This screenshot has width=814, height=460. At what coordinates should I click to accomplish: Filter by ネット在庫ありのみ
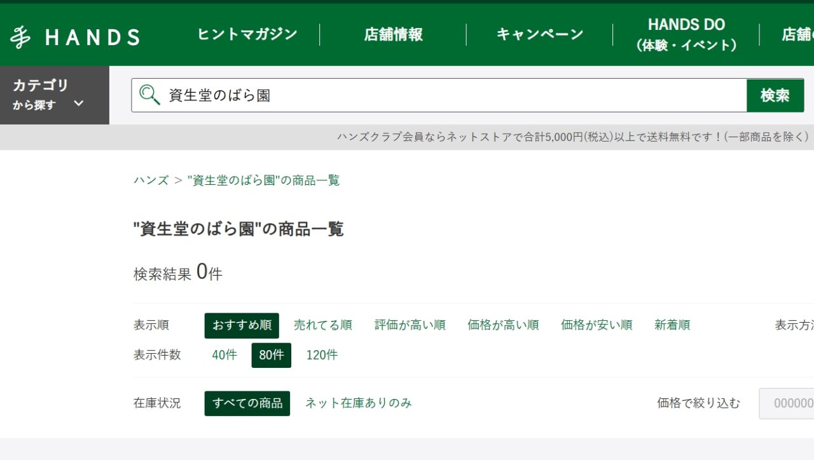[x=359, y=403]
